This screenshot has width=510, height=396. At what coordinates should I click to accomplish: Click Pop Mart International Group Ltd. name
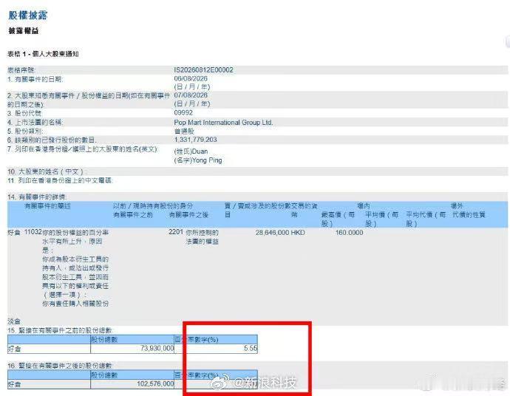coord(223,123)
